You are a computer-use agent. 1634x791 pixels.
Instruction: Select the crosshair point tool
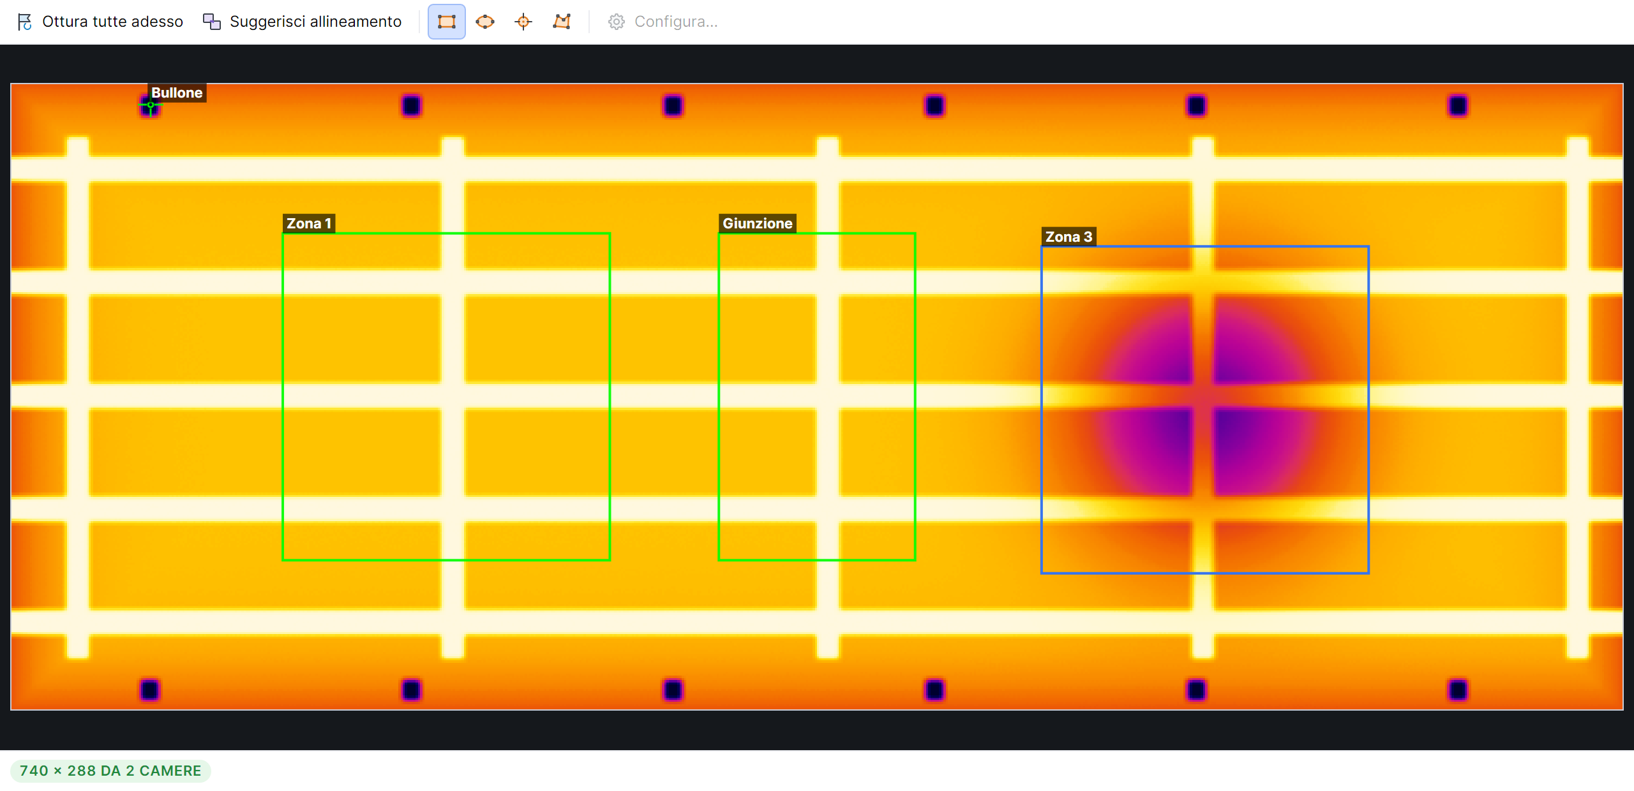(x=523, y=22)
